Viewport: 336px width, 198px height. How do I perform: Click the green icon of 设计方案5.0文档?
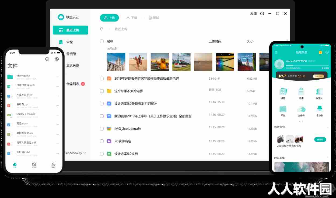tap(109, 154)
